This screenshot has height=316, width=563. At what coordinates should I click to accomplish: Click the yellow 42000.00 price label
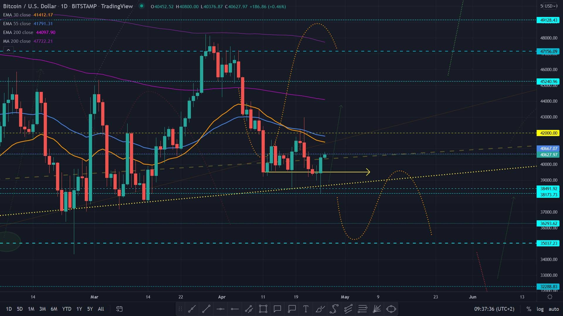tap(548, 133)
